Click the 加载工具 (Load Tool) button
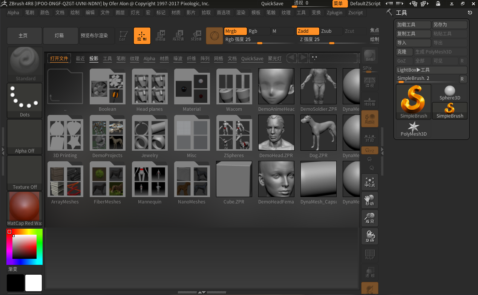Image resolution: width=478 pixels, height=295 pixels. pyautogui.click(x=413, y=25)
